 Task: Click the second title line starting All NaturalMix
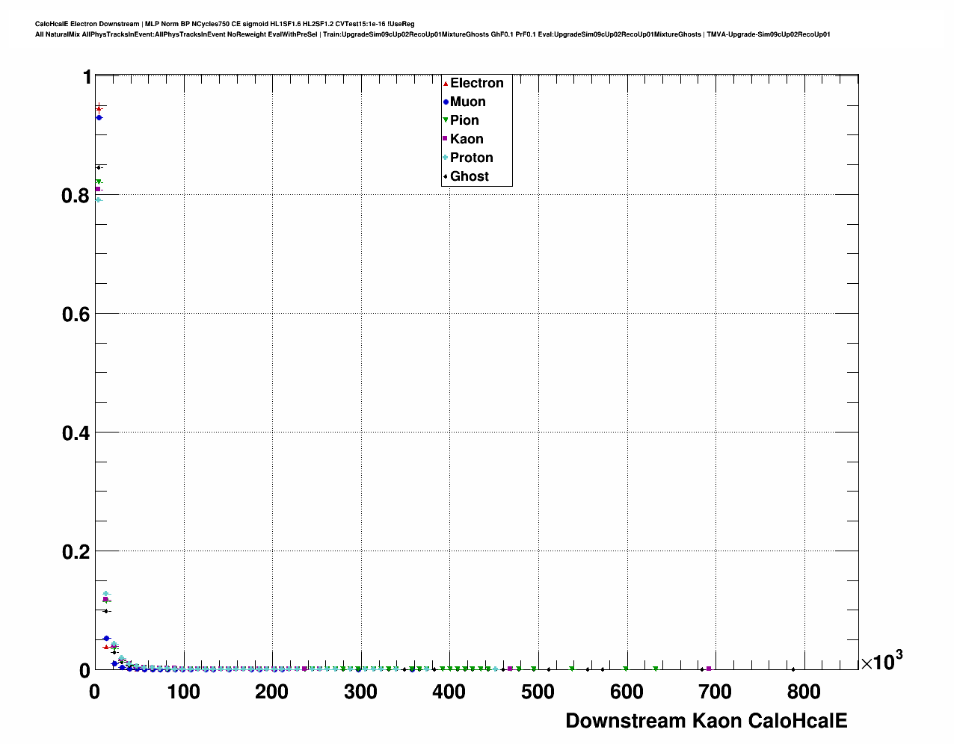(432, 34)
